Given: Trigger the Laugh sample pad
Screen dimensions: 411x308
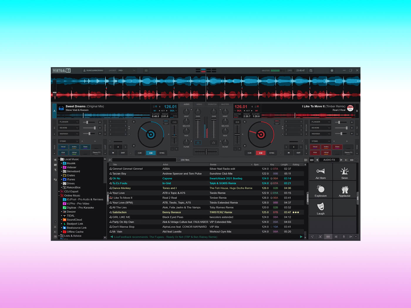Looking at the screenshot, I should tap(320, 208).
